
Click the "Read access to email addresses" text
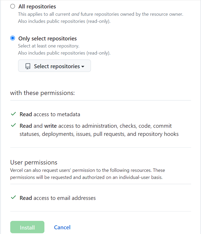coord(58,198)
